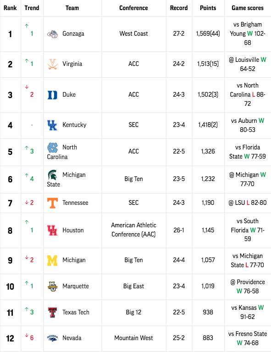Select the Tennessee orange T logo
The height and width of the screenshot is (352, 271).
tap(52, 203)
